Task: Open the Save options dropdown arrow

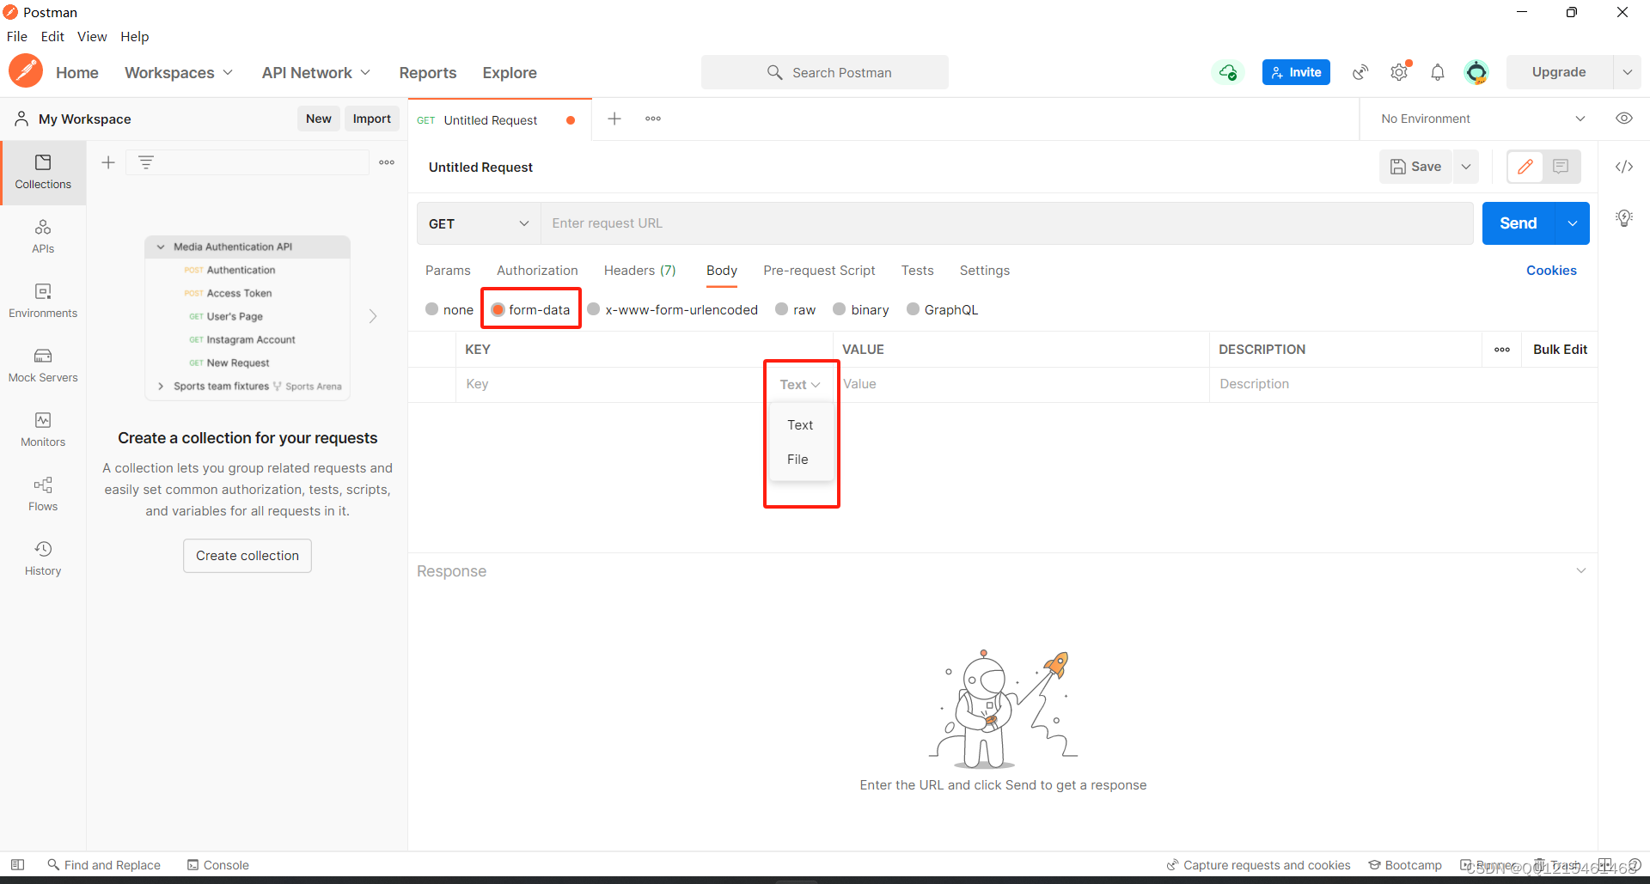Action: [x=1466, y=167]
